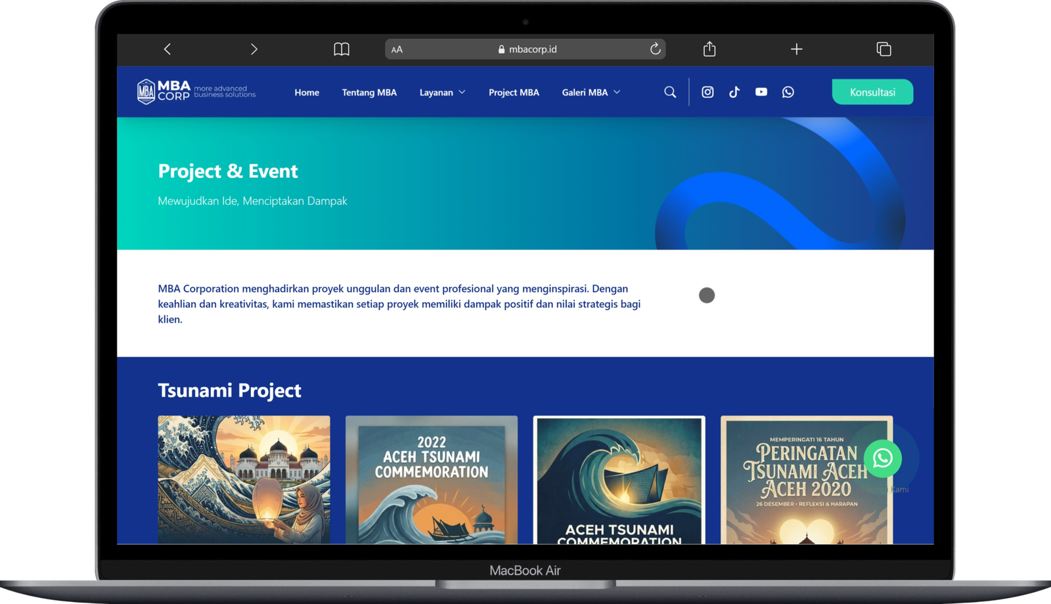The width and height of the screenshot is (1051, 604).
Task: Open the 2022 Aceh Tsunami Commemoration poster
Action: (432, 479)
